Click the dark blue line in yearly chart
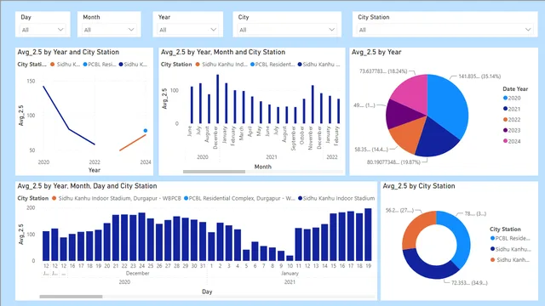The width and height of the screenshot is (545, 306). tap(69, 129)
